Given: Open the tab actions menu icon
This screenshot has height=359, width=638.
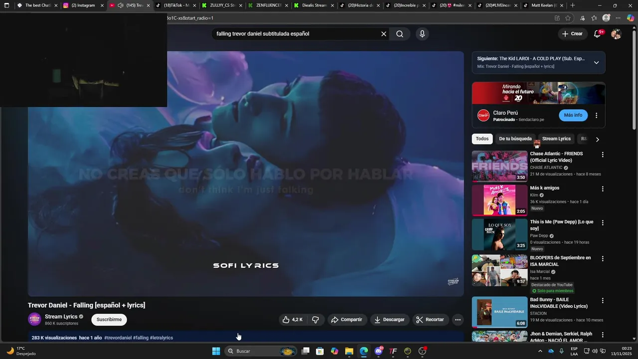Looking at the screenshot, I should (6, 5).
